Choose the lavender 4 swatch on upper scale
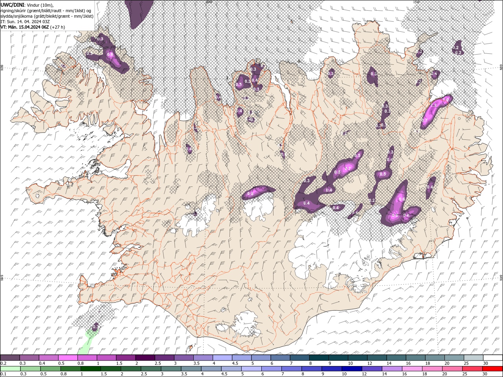503x377 pixels. 222,358
